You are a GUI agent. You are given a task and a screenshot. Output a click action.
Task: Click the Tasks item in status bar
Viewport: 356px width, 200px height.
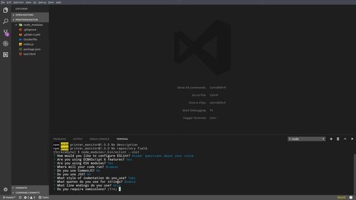[x=43, y=198]
